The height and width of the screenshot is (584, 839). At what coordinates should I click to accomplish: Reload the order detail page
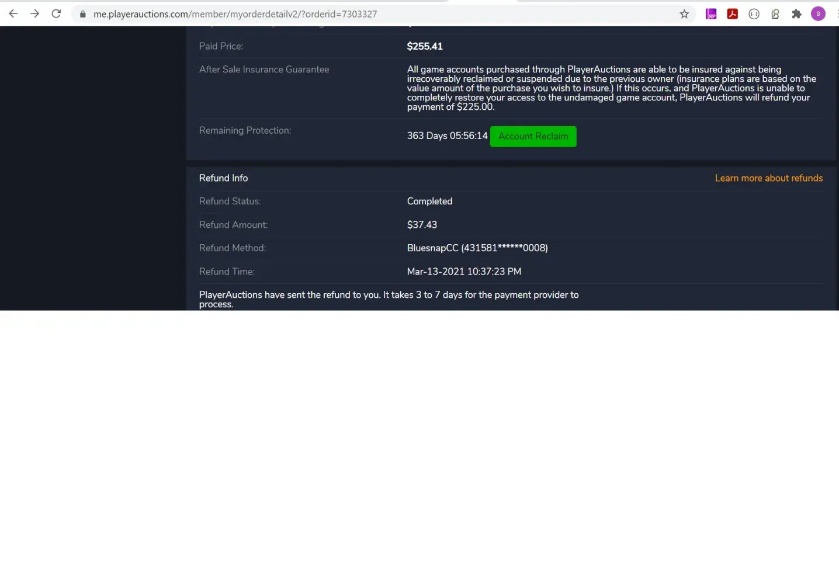[56, 13]
